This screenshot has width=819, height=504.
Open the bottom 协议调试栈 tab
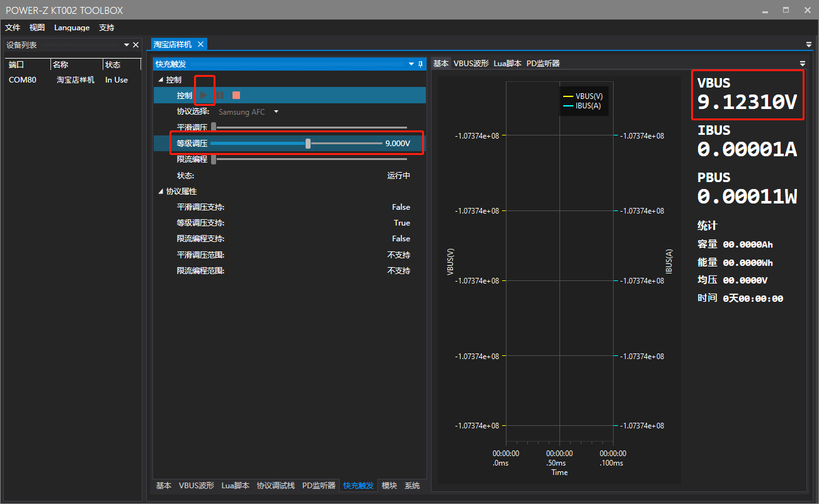click(x=275, y=486)
